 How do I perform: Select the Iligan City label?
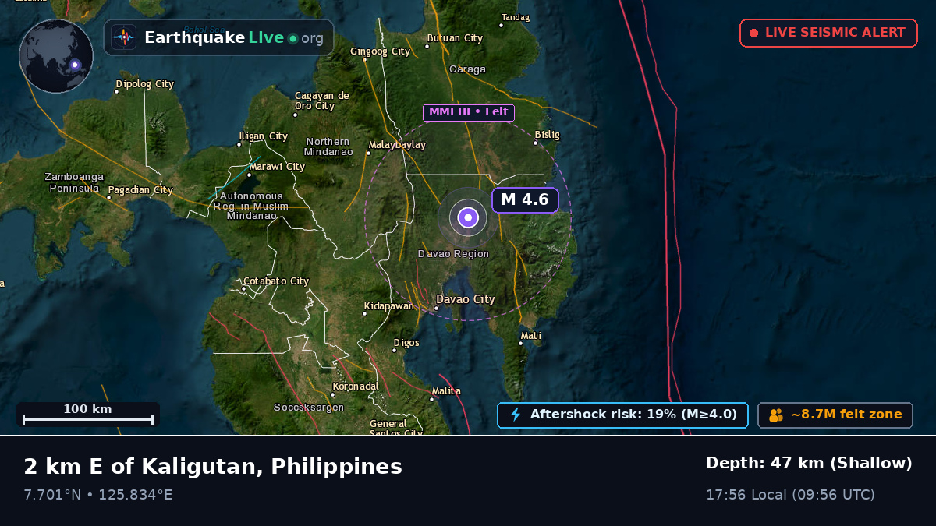click(264, 136)
